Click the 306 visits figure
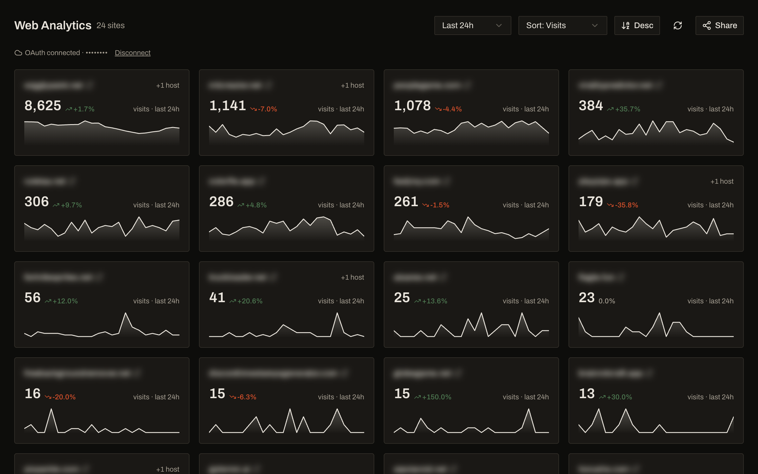Screen dimensions: 758x474 36,202
